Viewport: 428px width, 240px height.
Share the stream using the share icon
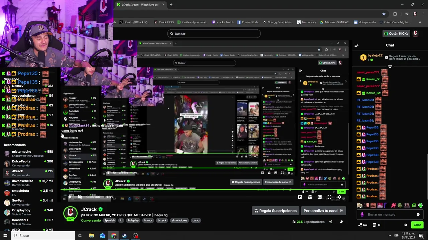pos(331,222)
